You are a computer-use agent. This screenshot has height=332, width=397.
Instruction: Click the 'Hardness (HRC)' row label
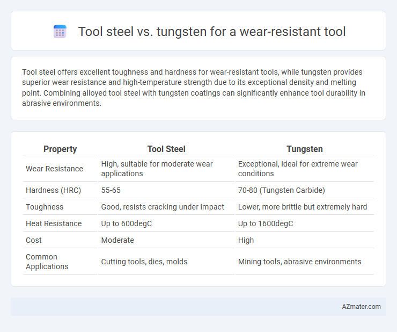pyautogui.click(x=54, y=190)
